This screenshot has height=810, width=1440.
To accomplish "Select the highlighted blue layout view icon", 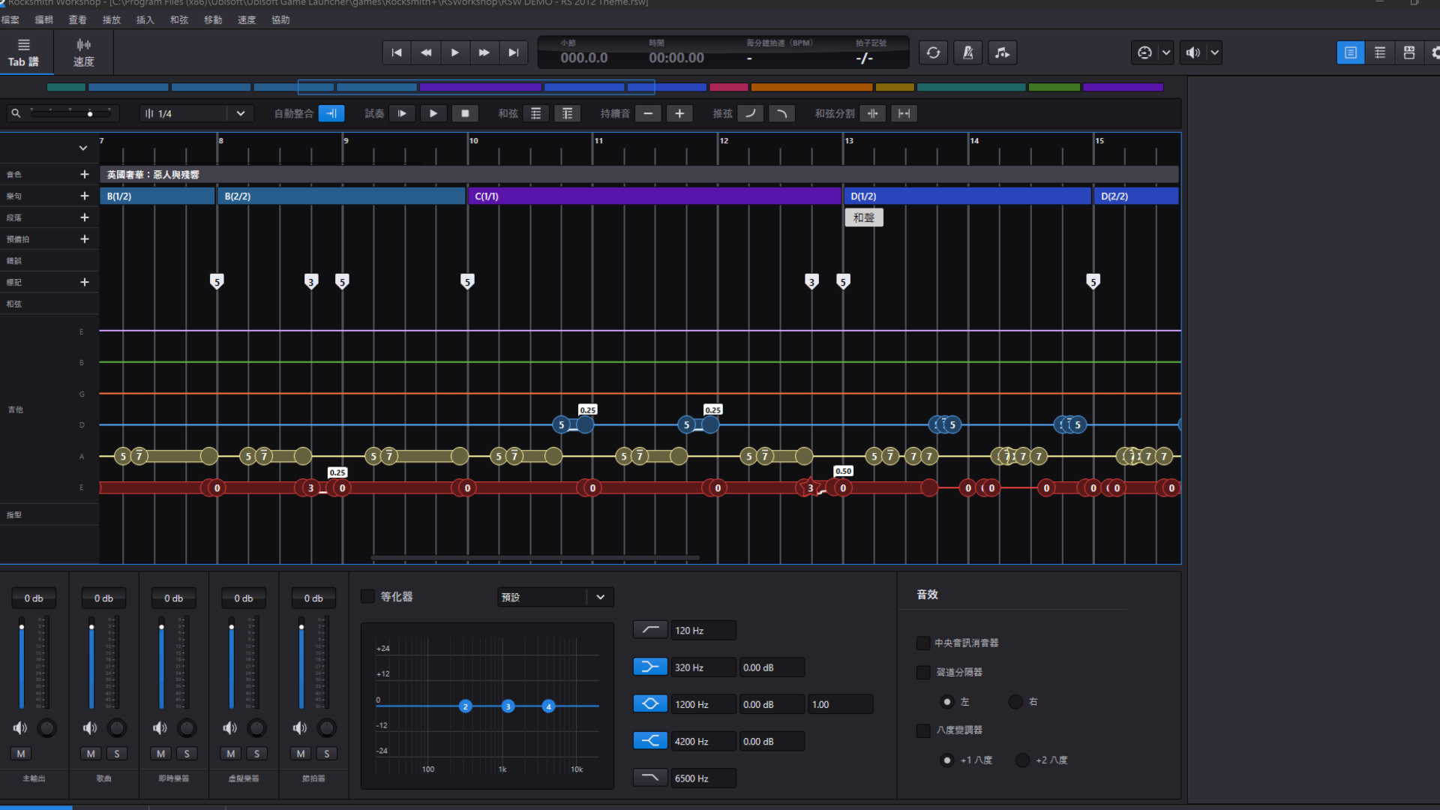I will pos(1351,52).
